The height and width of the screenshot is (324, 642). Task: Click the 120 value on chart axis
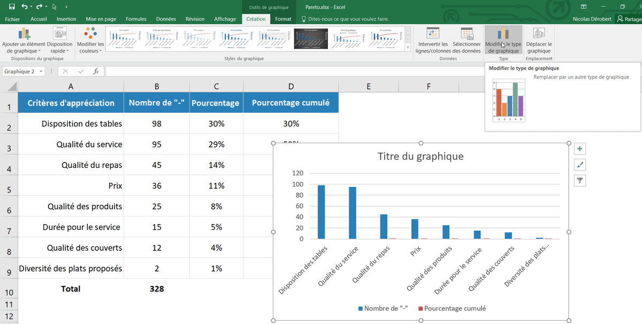tap(297, 173)
